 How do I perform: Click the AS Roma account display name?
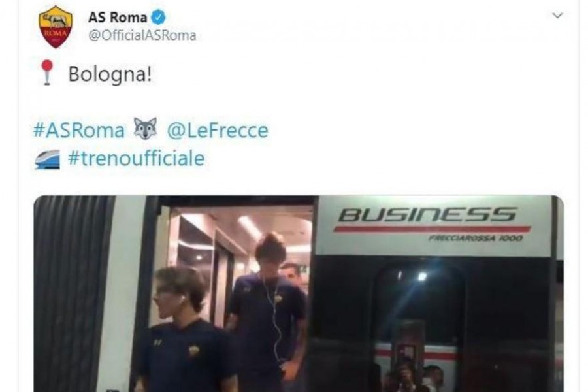pos(118,17)
